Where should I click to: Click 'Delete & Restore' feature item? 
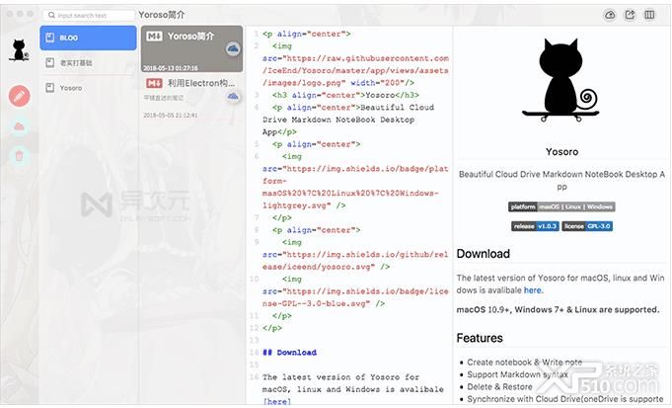click(499, 387)
